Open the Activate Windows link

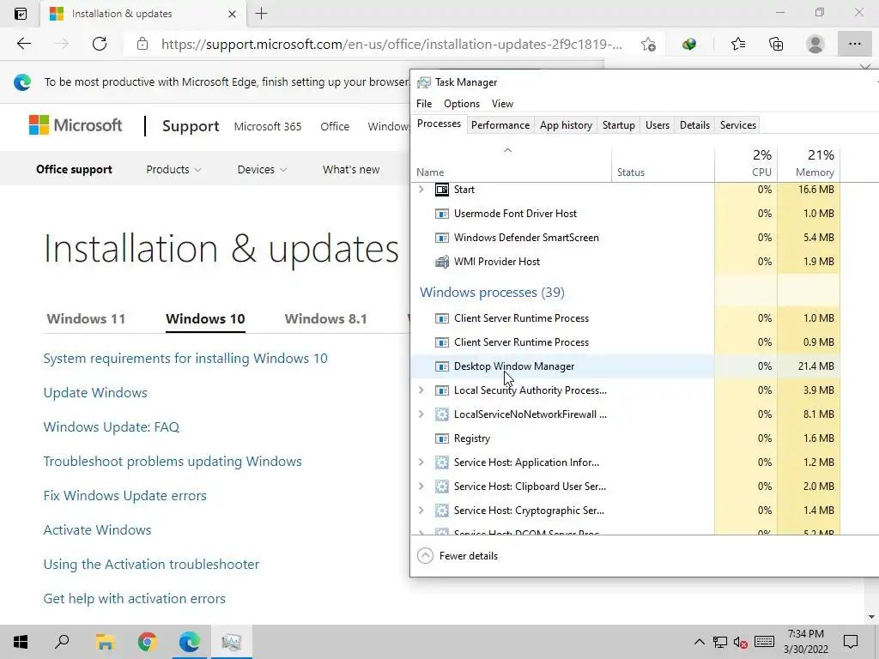click(98, 530)
